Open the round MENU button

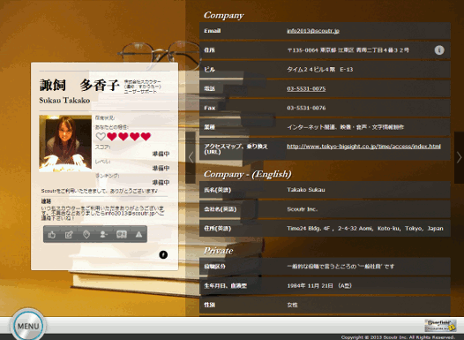click(28, 326)
